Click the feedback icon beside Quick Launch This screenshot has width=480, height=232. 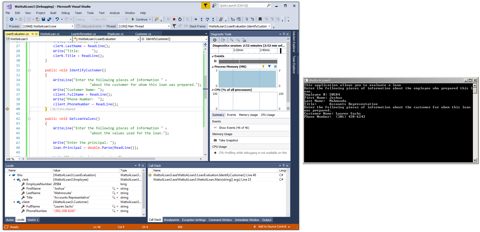pos(214,6)
